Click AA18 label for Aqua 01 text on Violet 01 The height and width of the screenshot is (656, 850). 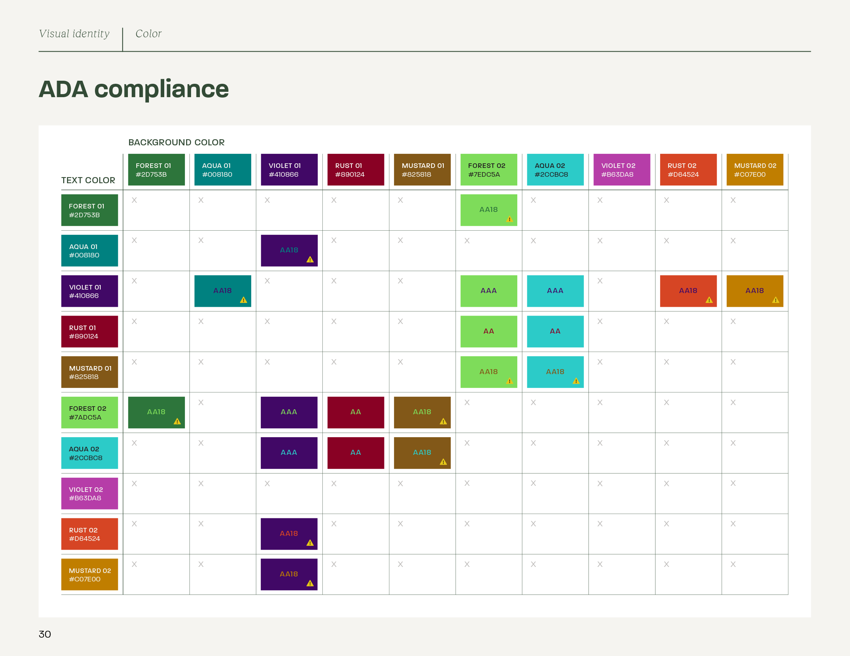(289, 250)
